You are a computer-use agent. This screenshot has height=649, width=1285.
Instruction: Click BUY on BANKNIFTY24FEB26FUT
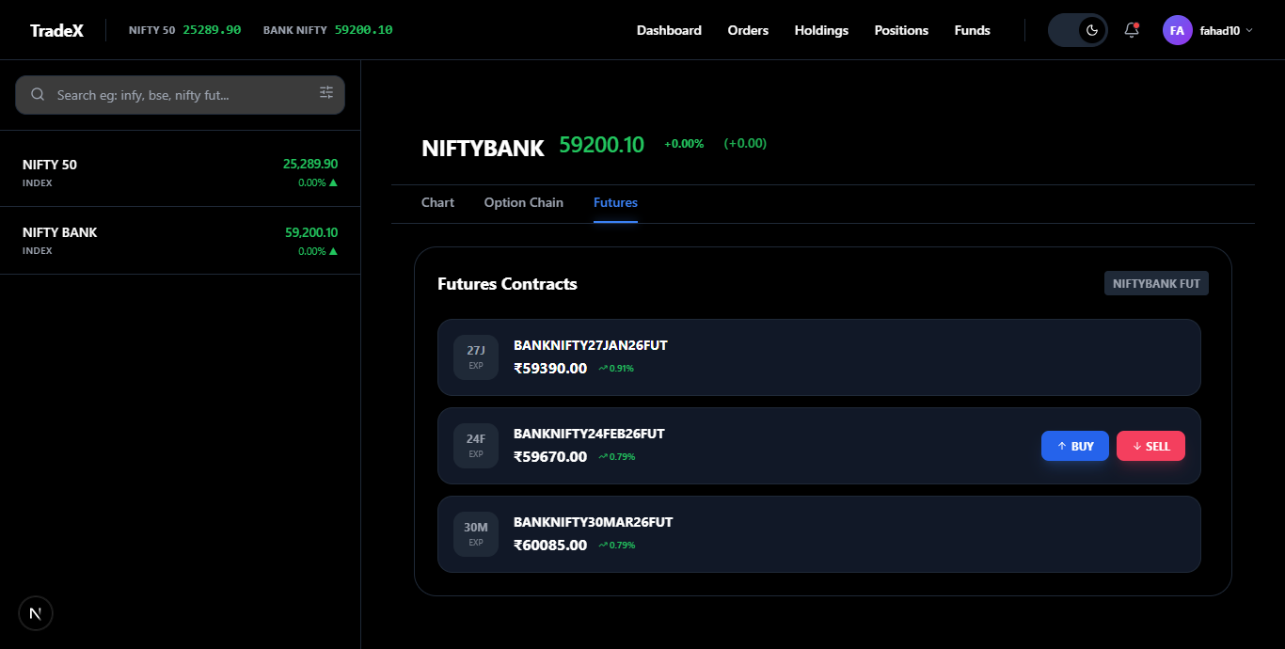pyautogui.click(x=1074, y=445)
